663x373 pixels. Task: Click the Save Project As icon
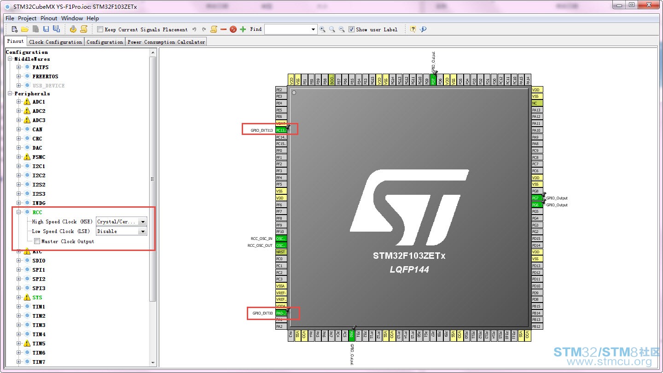click(x=56, y=29)
